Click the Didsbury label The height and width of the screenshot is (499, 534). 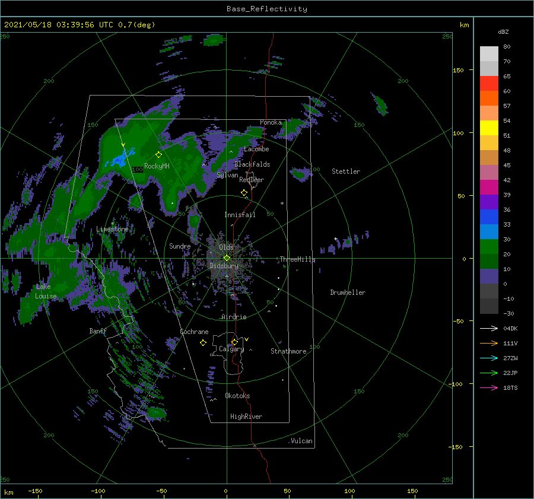tap(224, 266)
